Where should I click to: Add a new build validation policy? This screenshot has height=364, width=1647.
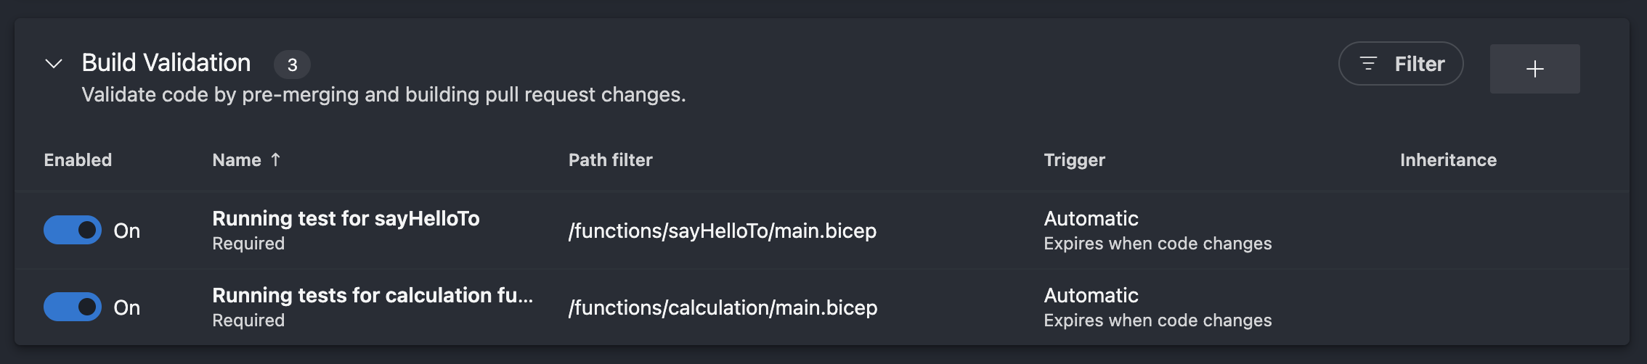point(1534,69)
